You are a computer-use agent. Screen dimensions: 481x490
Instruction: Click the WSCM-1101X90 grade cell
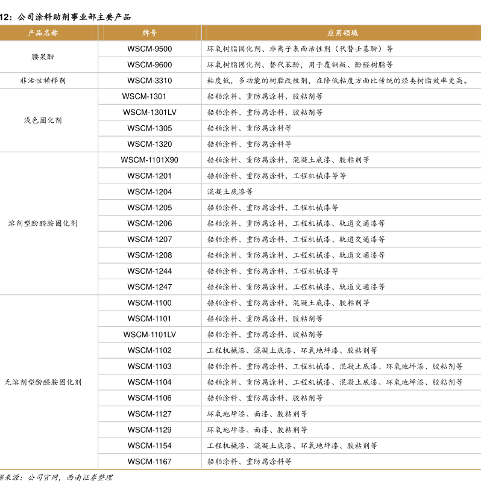(149, 160)
